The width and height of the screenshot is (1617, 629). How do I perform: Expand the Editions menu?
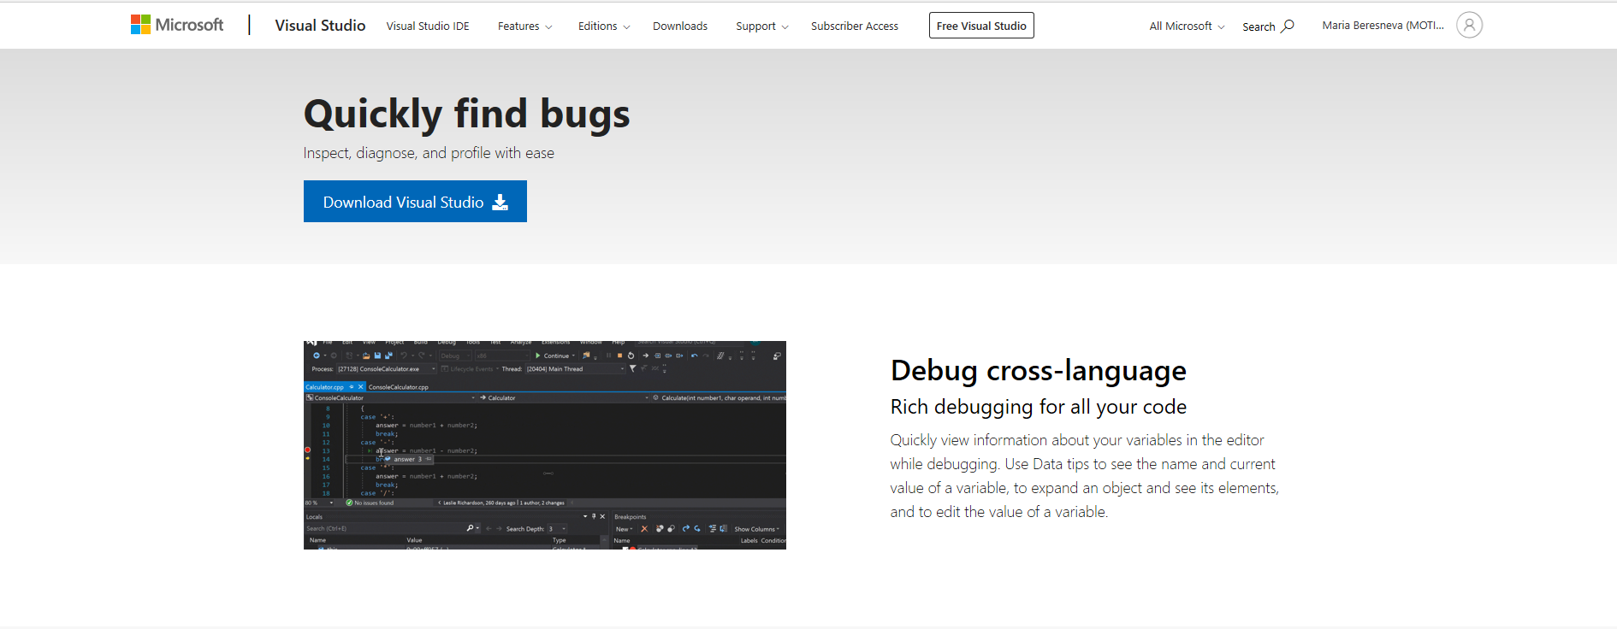[604, 26]
